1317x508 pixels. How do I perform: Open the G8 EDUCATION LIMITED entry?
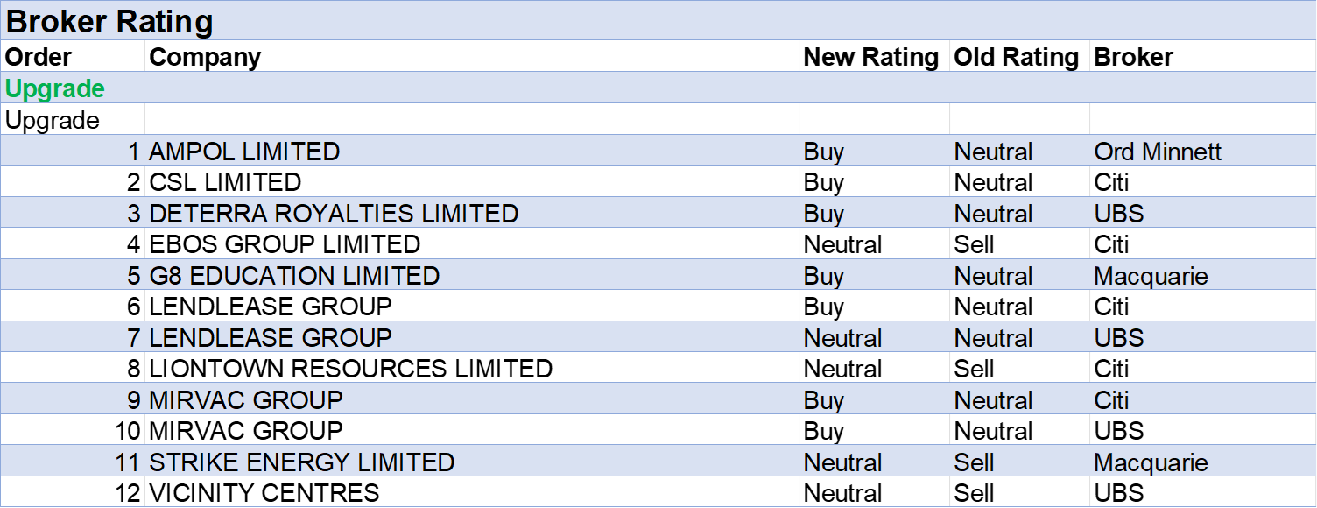click(x=294, y=276)
